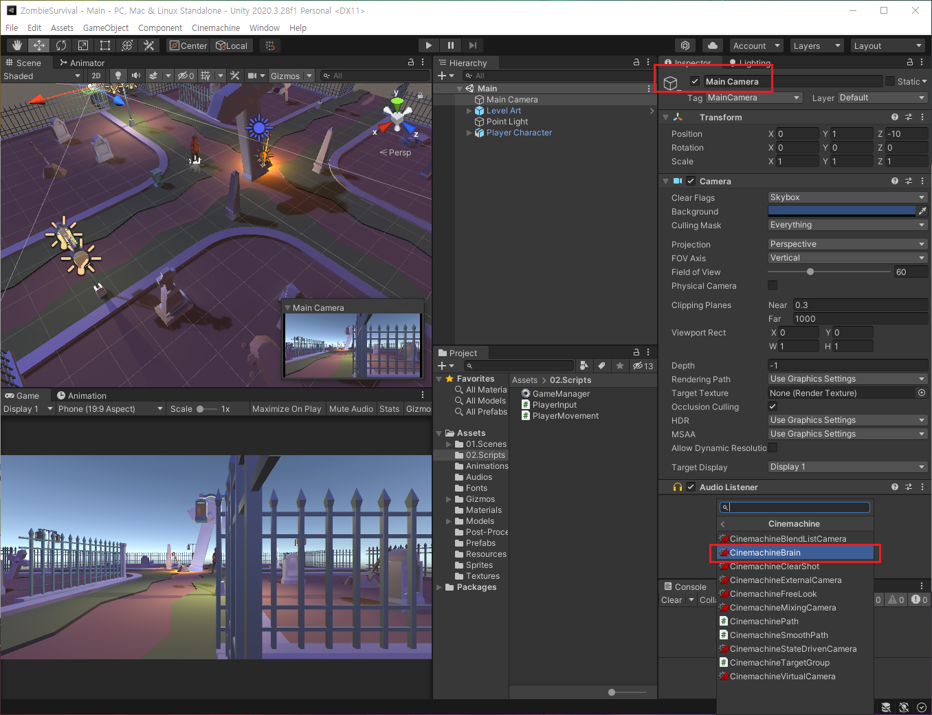Viewport: 932px width, 715px height.
Task: Open the Cinemachine menu
Action: pyautogui.click(x=216, y=27)
